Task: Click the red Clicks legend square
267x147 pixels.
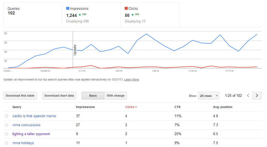Action: (126, 9)
